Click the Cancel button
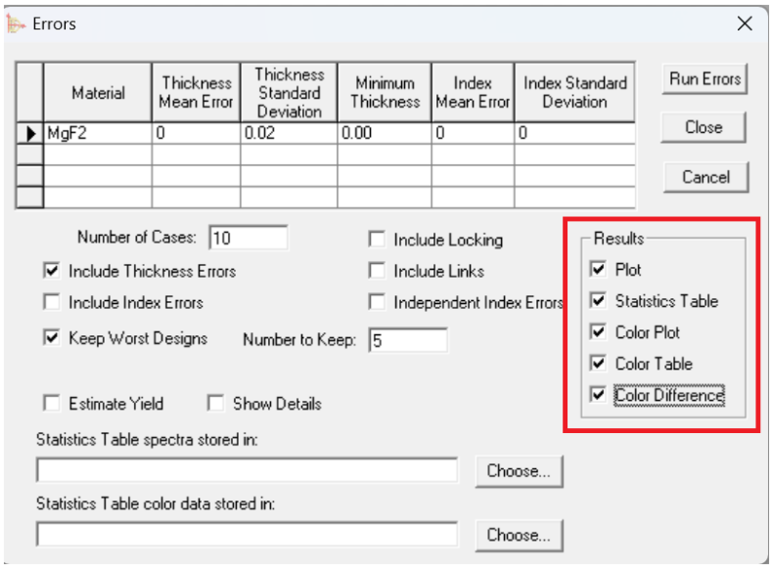This screenshot has height=569, width=772. pyautogui.click(x=704, y=177)
